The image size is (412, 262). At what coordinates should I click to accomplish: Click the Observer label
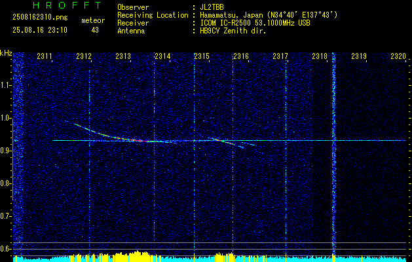133,7
